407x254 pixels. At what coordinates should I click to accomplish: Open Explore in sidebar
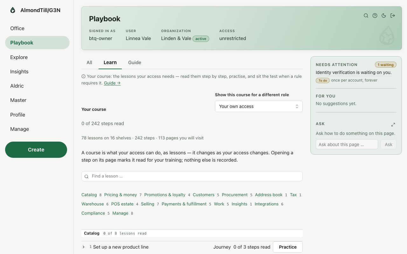click(x=37, y=57)
